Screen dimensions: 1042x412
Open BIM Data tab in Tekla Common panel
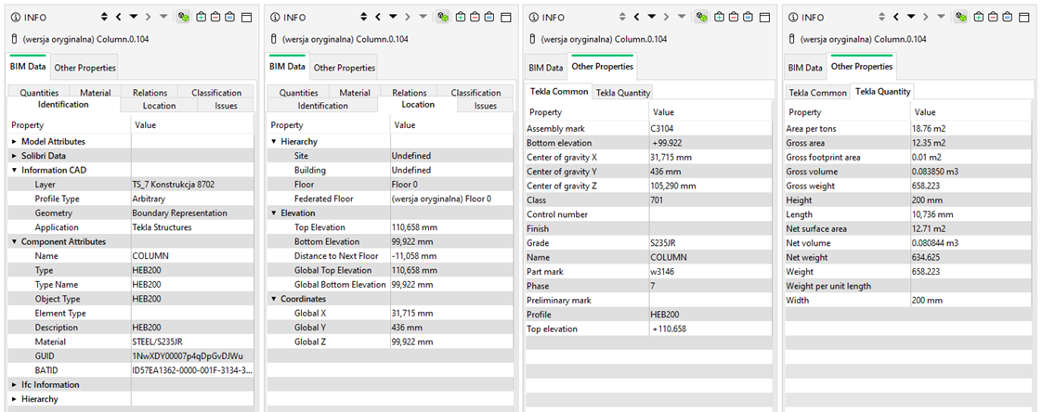[x=545, y=67]
